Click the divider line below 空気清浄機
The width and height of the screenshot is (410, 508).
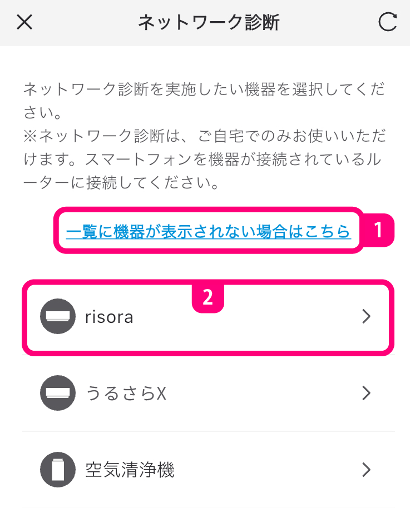click(x=208, y=507)
